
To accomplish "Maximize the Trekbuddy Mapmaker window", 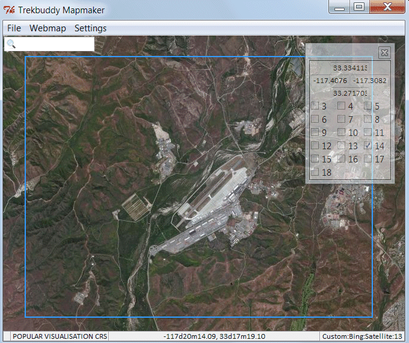I will [x=359, y=7].
